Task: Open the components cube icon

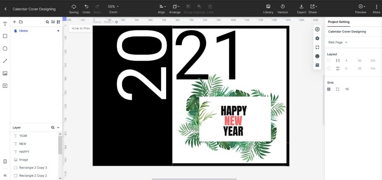Action: coord(317,38)
